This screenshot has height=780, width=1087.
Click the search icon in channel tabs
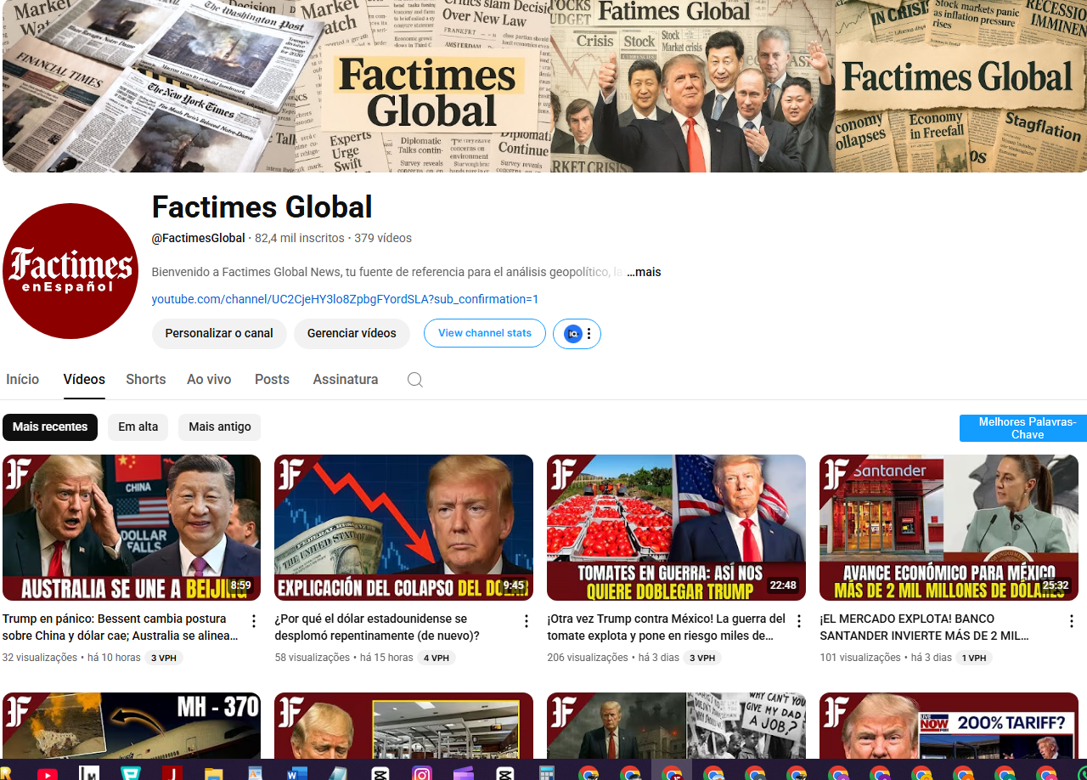point(414,380)
